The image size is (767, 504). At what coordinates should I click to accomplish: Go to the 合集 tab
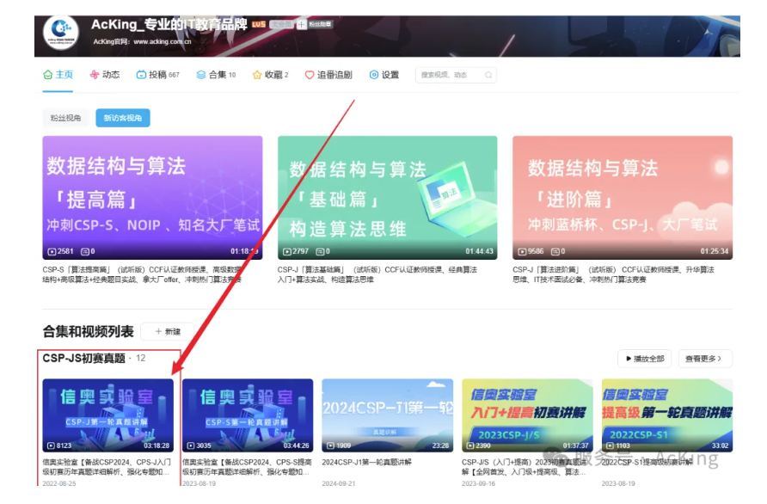coord(216,75)
